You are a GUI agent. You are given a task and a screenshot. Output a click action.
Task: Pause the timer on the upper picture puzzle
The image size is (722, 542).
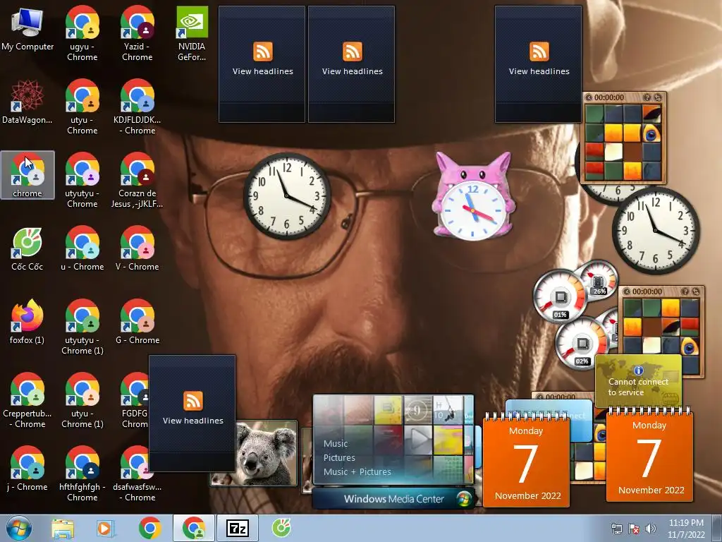[x=588, y=97]
